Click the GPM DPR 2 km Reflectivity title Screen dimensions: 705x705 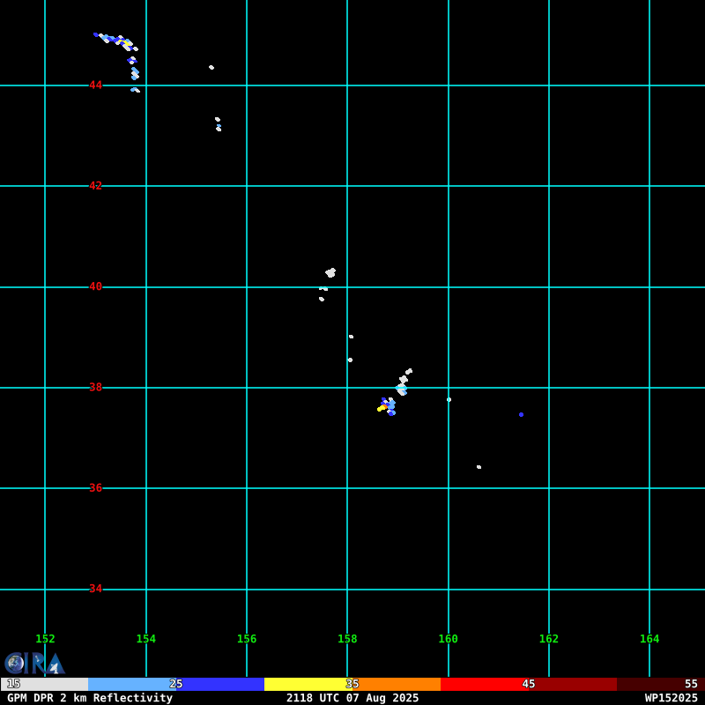(90, 698)
